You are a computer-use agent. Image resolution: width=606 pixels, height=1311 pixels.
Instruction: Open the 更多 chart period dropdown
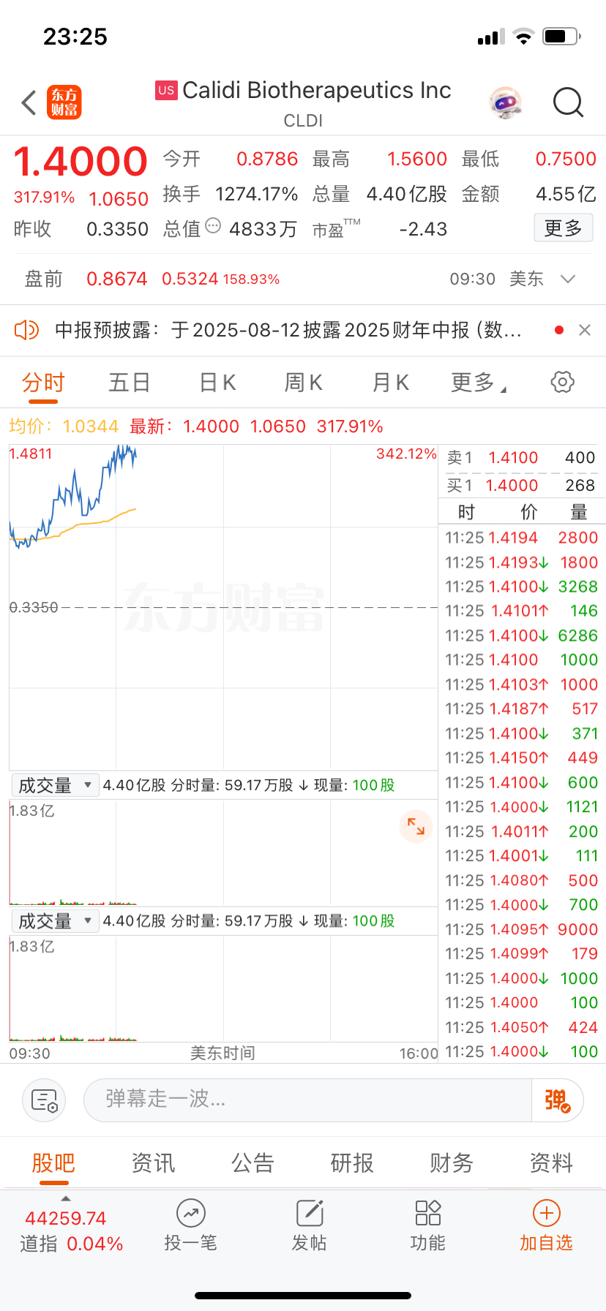479,383
